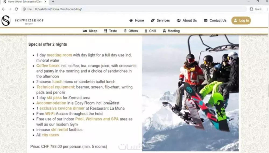Click the handshake icon beside Services
Image resolution: width=269 pixels, height=153 pixels.
(x=153, y=21)
